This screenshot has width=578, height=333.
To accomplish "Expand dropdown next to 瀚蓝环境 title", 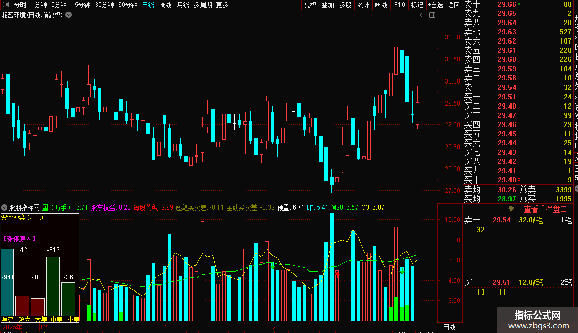I will tap(69, 15).
